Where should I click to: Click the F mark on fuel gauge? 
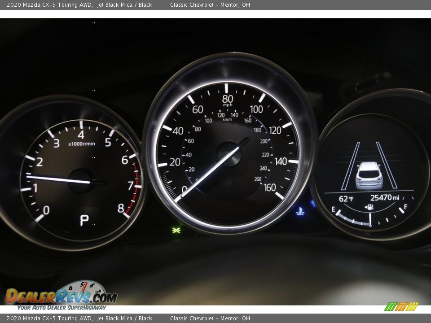(405, 206)
